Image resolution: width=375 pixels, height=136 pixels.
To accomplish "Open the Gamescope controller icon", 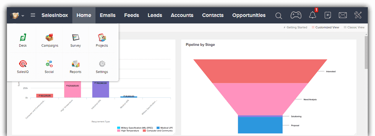I will tap(296, 15).
